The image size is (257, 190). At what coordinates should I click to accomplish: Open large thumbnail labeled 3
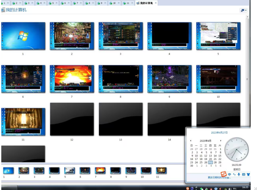(121, 36)
